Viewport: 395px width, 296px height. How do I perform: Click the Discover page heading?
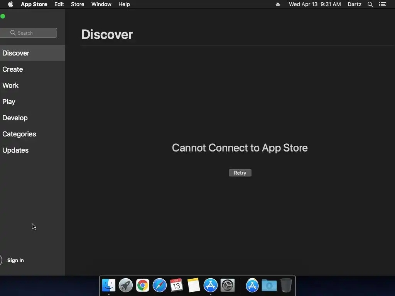pyautogui.click(x=107, y=34)
